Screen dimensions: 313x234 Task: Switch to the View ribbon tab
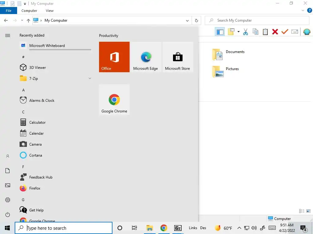(x=50, y=11)
